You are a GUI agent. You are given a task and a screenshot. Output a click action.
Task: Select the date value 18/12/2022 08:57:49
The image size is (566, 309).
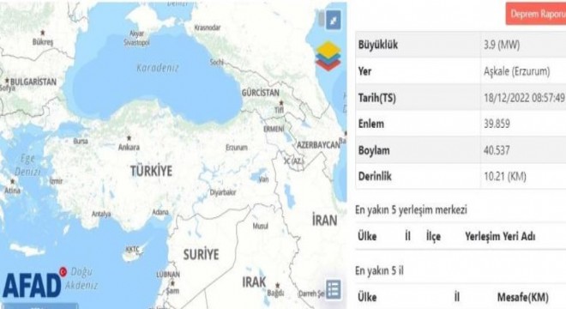coord(524,98)
